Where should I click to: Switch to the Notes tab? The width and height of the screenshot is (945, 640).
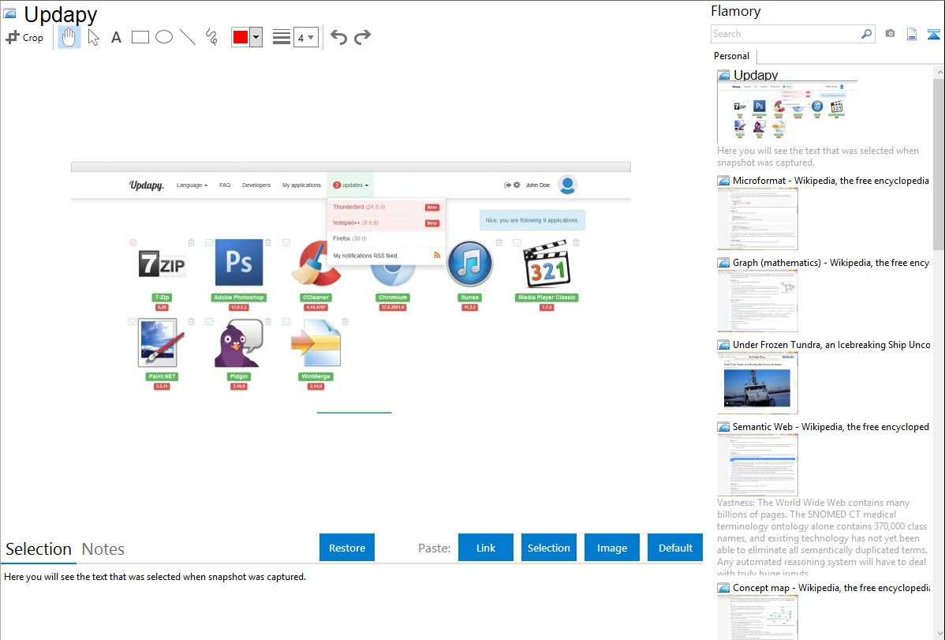tap(103, 549)
